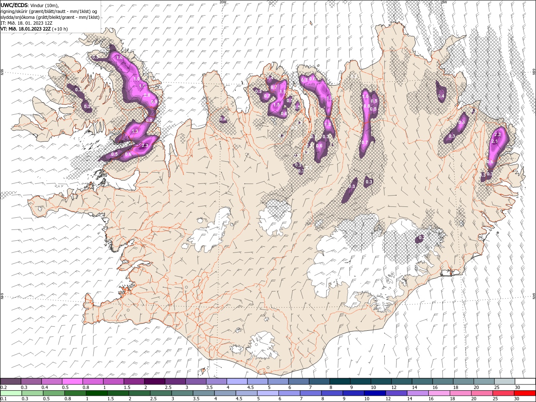Pick the lower legend swatch between 7 and 8
Viewport: 536px width, 402px height.
pos(310,393)
